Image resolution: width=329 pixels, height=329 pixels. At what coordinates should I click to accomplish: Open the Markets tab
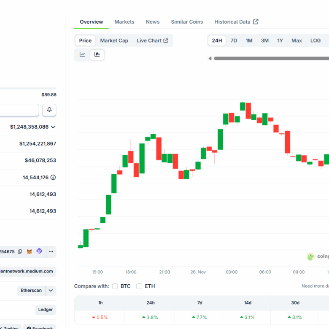point(124,22)
